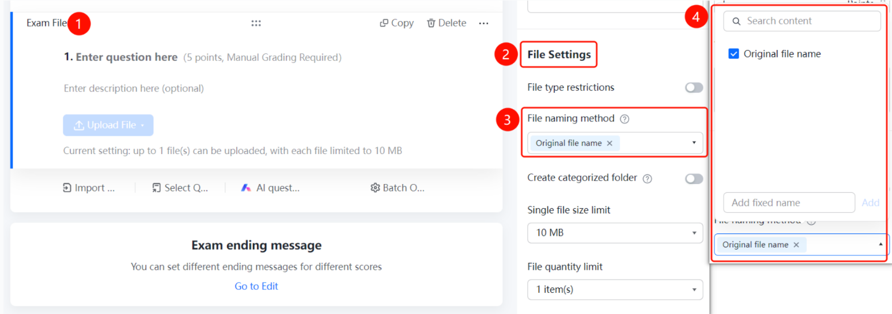Open Batch O... settings option

pyautogui.click(x=398, y=187)
